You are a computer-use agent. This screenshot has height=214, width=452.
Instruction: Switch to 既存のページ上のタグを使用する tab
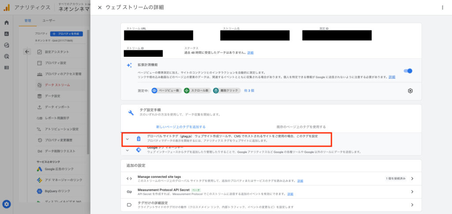pyautogui.click(x=301, y=127)
